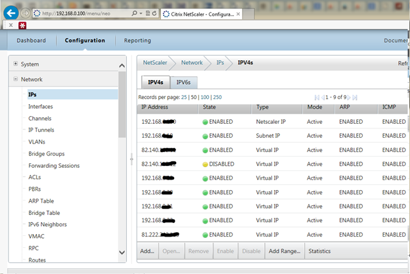This screenshot has height=274, width=410.
Task: Select the Netscaler IP row
Action: pyautogui.click(x=272, y=122)
